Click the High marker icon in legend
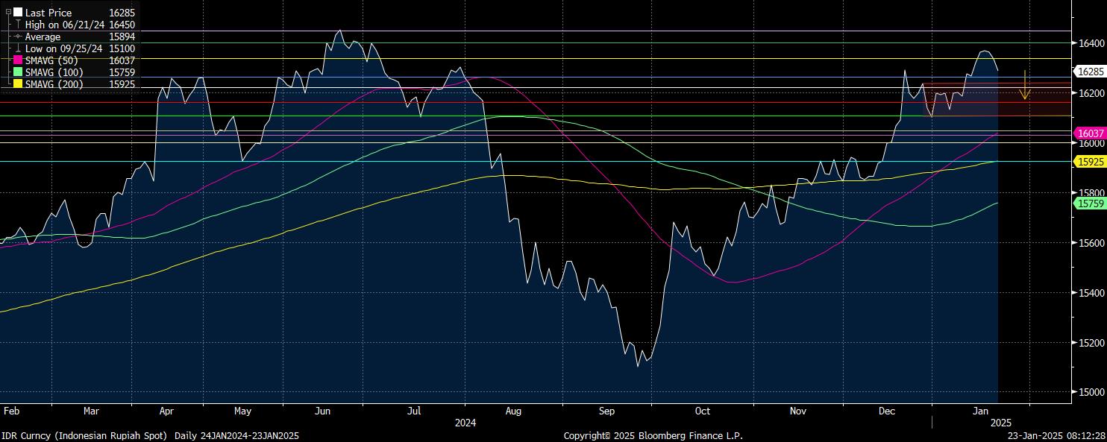 click(x=18, y=25)
